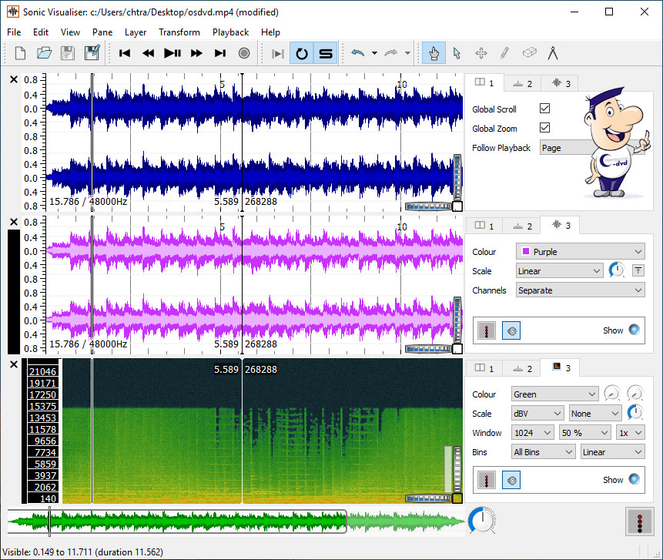This screenshot has height=560, width=663.
Task: Open the Window size 1024 dropdown
Action: pyautogui.click(x=533, y=433)
